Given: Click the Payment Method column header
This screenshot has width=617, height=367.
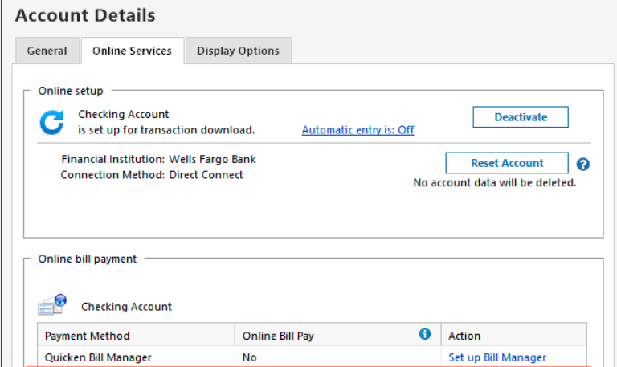Looking at the screenshot, I should pyautogui.click(x=136, y=336).
